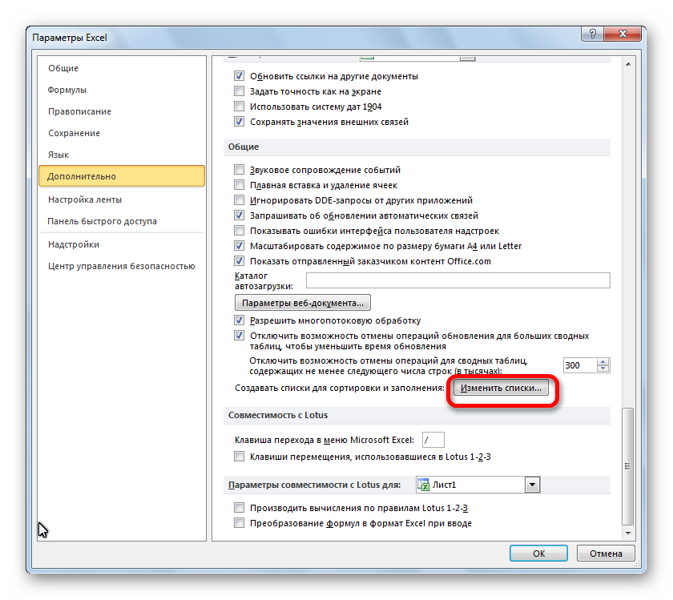
Task: Click the vertical scrollbar thumb
Action: [x=628, y=466]
